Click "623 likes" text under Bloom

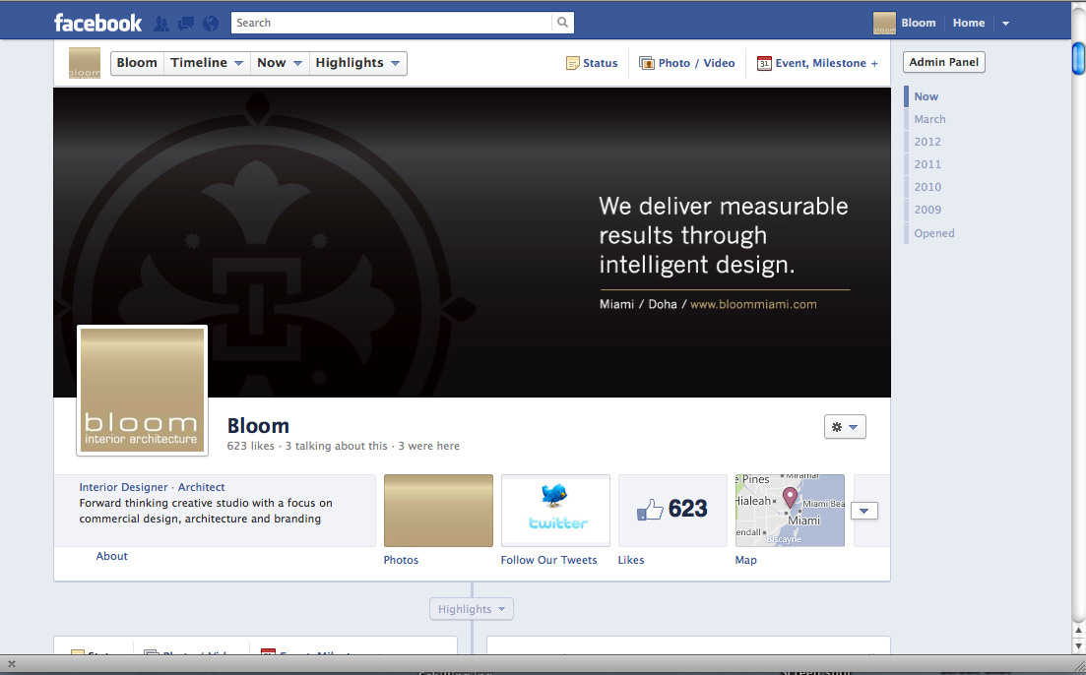[251, 446]
